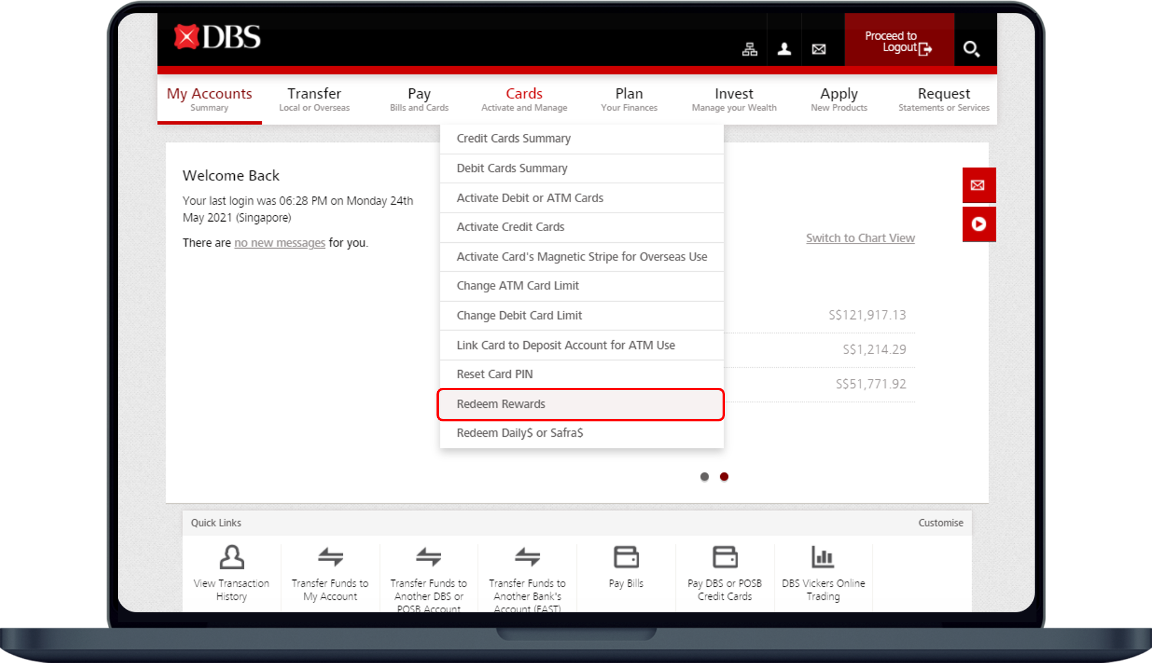The width and height of the screenshot is (1152, 663).
Task: Click the search magnifier icon
Action: coord(971,48)
